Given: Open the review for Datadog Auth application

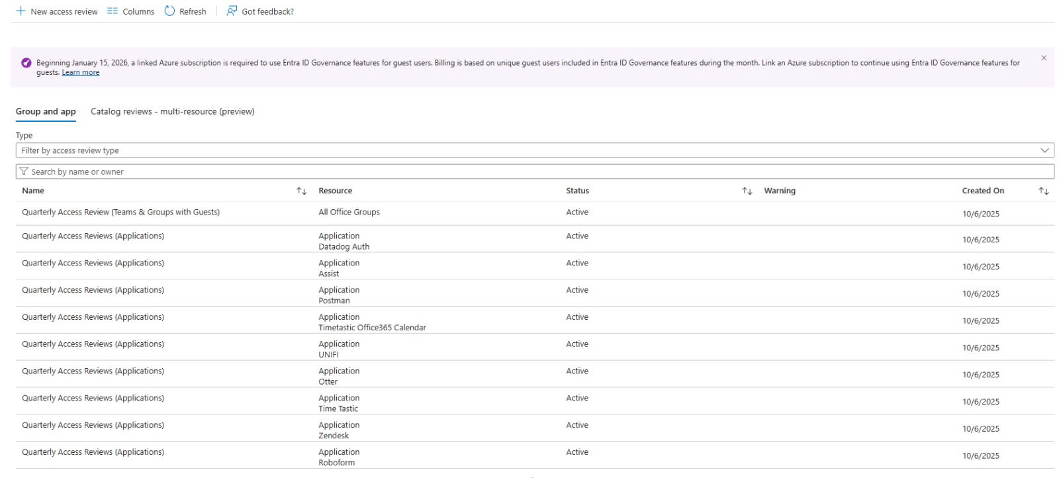Looking at the screenshot, I should [93, 236].
